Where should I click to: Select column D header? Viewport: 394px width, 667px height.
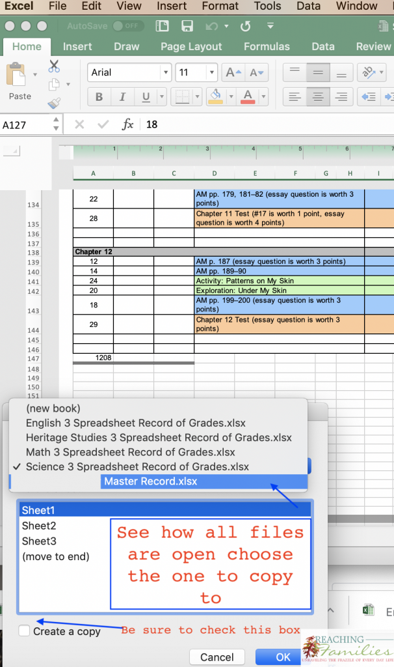[215, 173]
